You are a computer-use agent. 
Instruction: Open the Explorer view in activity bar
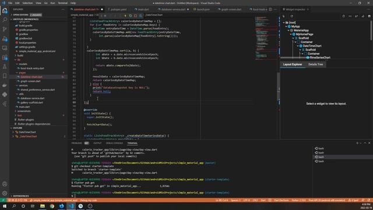5,10
